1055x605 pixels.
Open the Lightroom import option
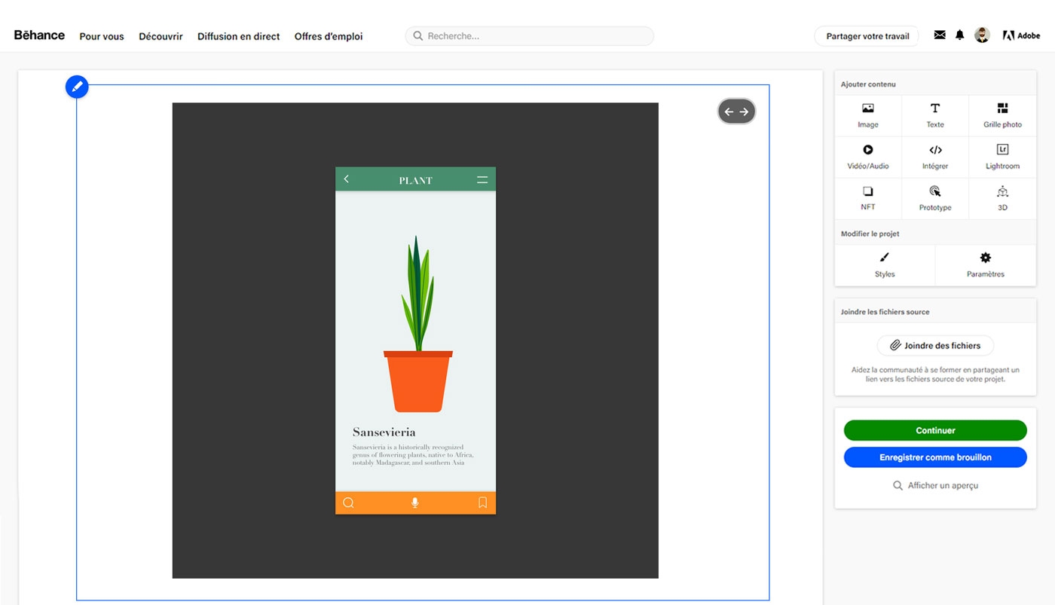coord(1002,156)
